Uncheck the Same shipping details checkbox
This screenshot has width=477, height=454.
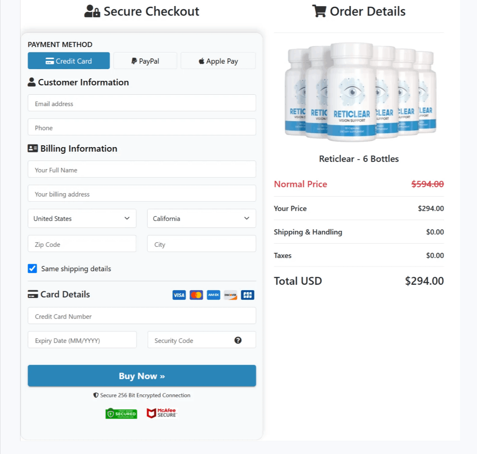32,268
